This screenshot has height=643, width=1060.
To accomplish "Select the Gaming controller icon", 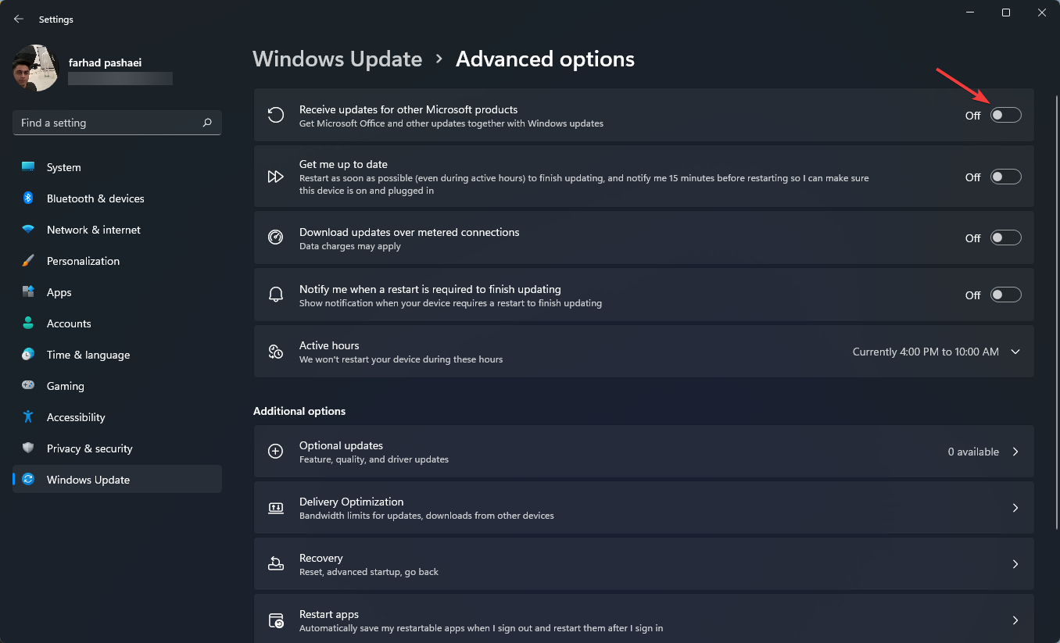I will [x=28, y=386].
